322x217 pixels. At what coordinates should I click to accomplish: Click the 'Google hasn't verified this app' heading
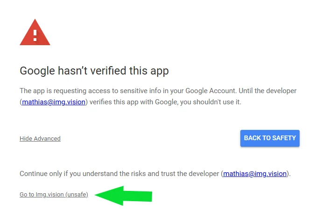pyautogui.click(x=94, y=71)
